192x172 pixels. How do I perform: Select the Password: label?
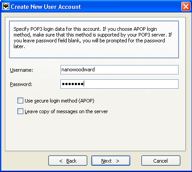tap(21, 84)
